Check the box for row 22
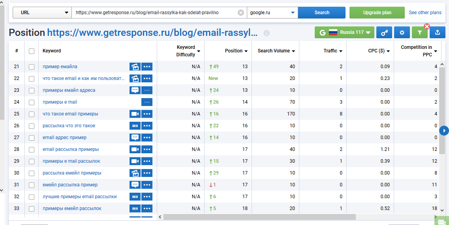Image resolution: width=449 pixels, height=225 pixels. [x=32, y=79]
